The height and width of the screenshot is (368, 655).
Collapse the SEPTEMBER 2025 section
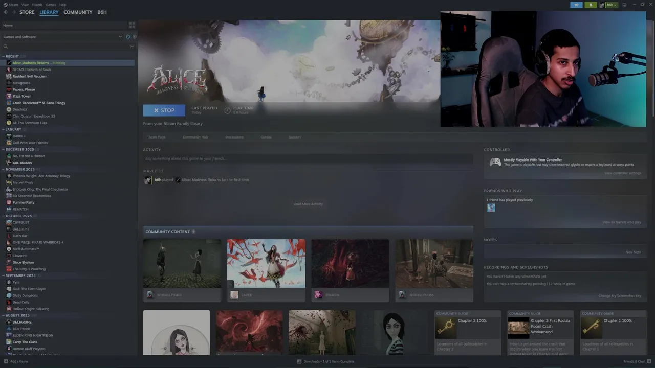pos(4,275)
